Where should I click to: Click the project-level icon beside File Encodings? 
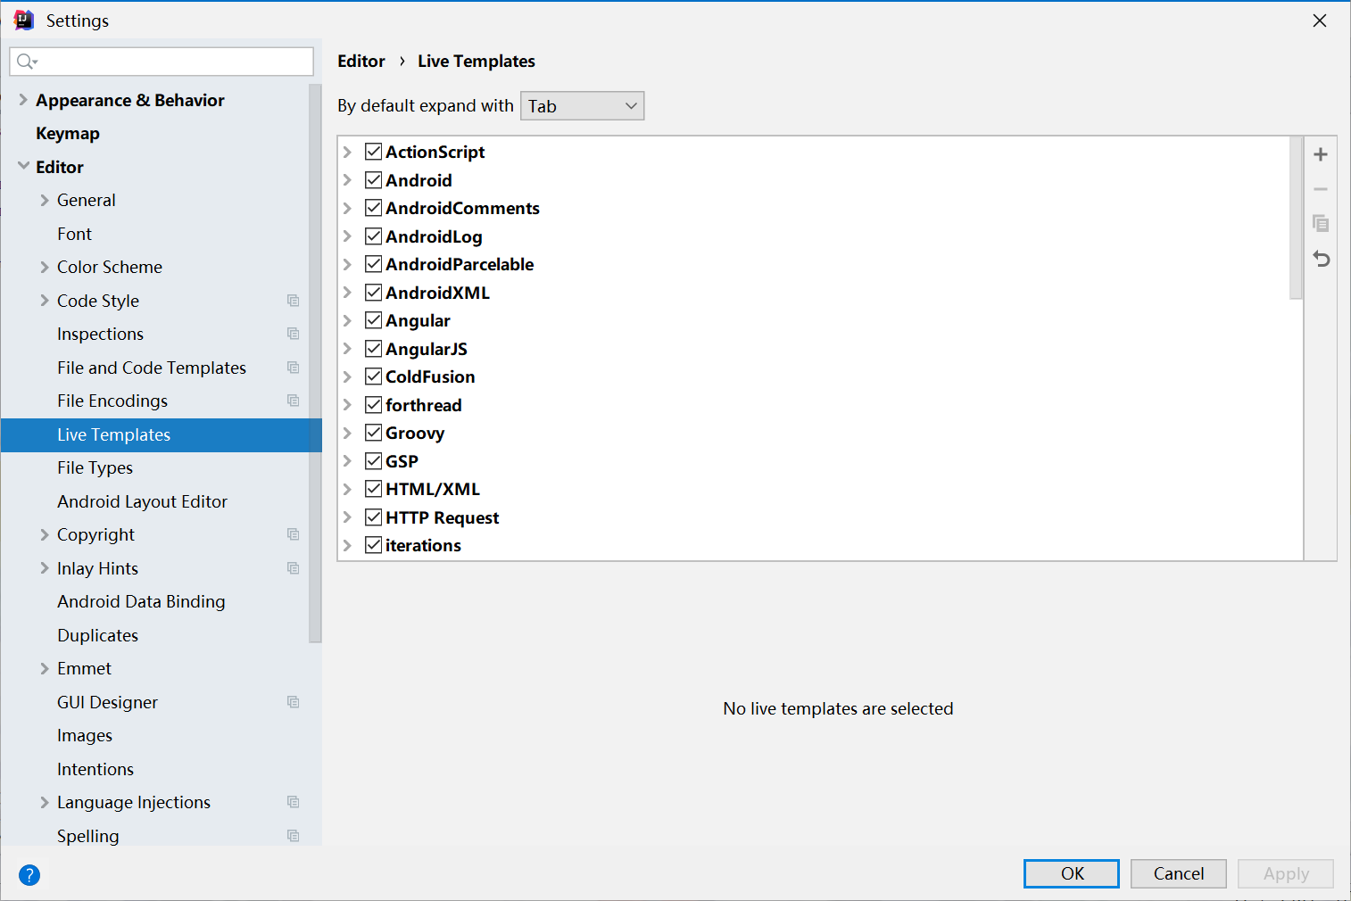pos(293,401)
